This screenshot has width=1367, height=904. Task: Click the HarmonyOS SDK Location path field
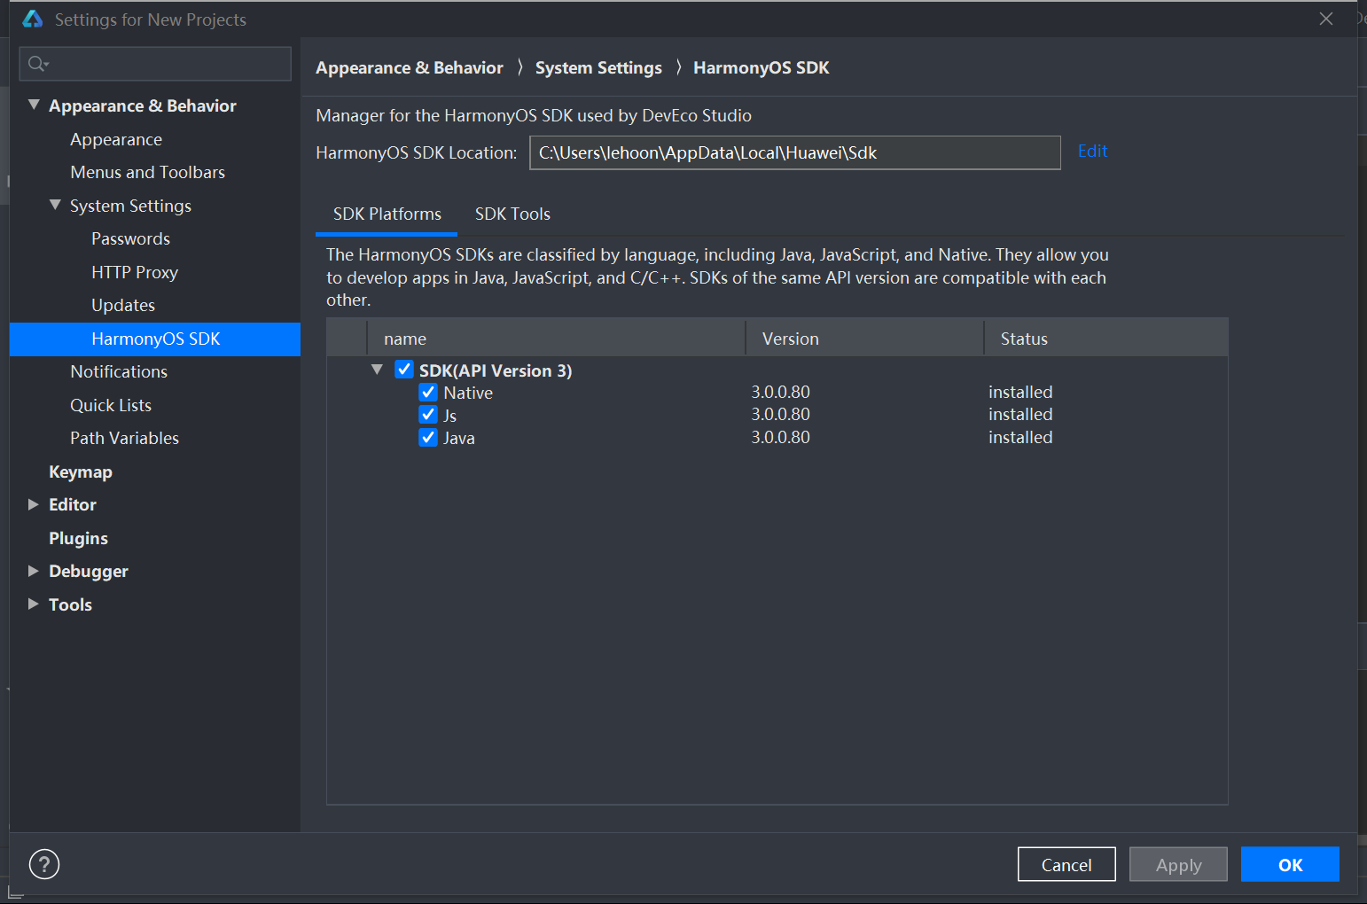point(795,152)
